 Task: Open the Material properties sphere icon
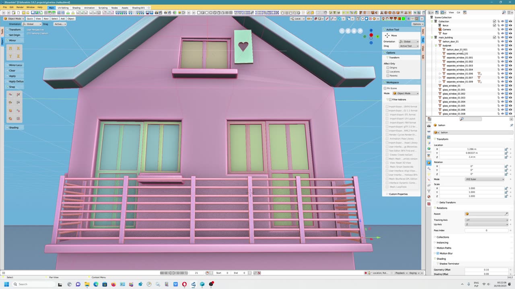coord(429,197)
